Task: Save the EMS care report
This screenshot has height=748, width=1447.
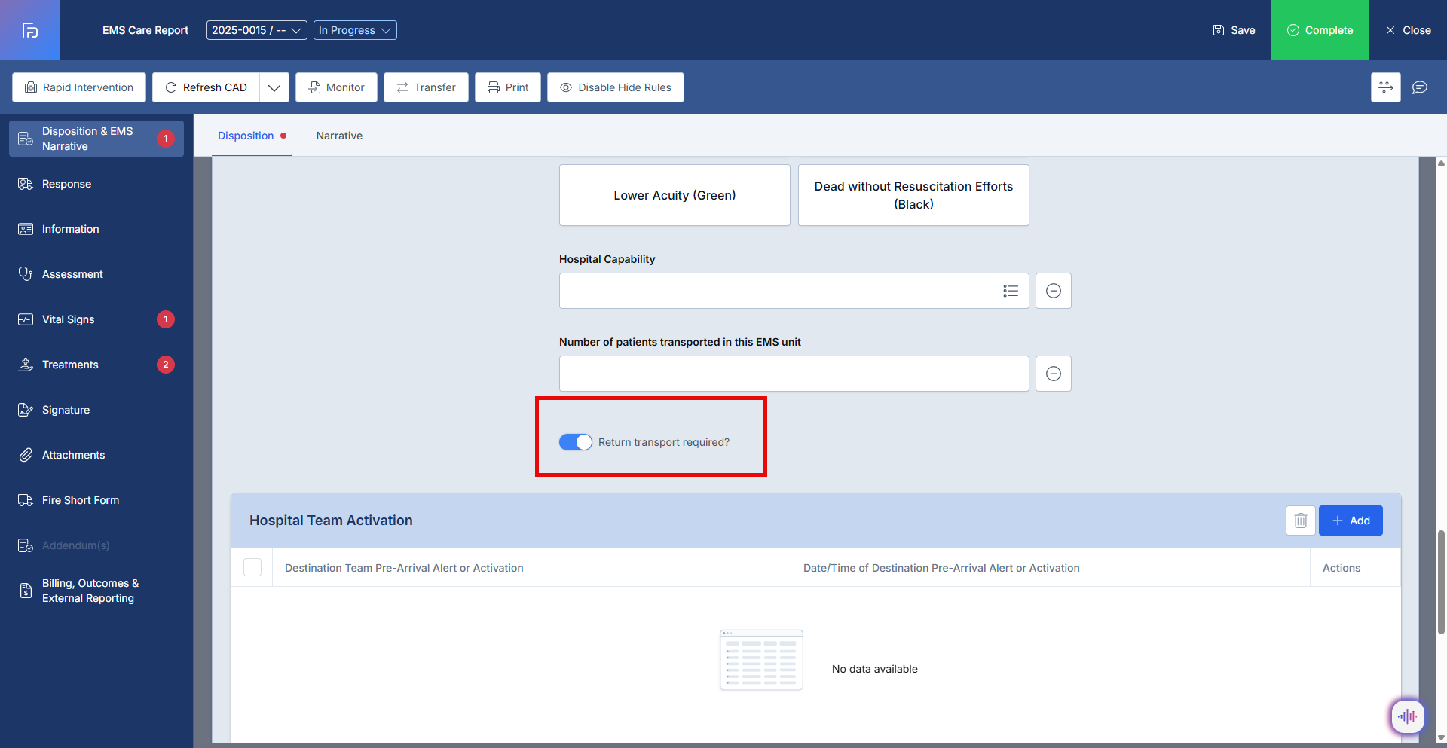Action: point(1234,30)
